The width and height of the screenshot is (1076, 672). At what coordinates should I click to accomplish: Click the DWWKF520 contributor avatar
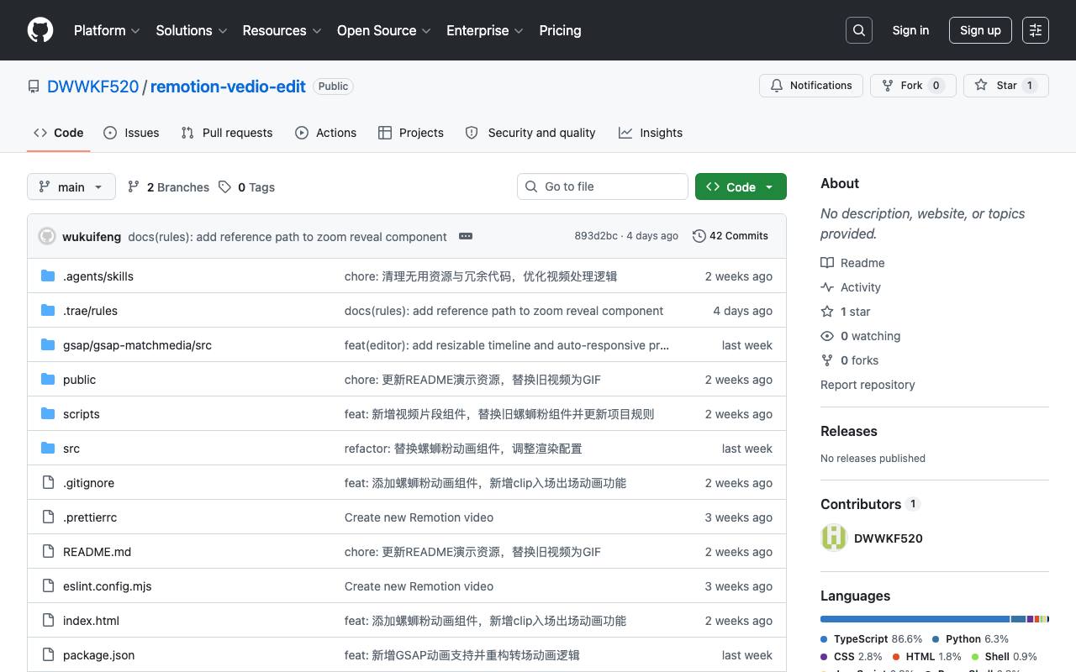(x=834, y=538)
